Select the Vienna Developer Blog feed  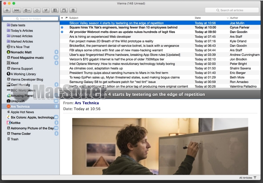(31, 79)
